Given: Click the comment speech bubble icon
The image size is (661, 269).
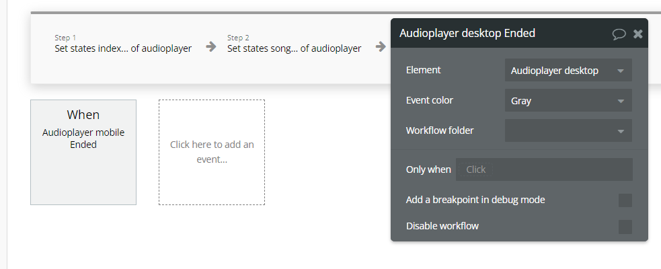Looking at the screenshot, I should [x=619, y=34].
